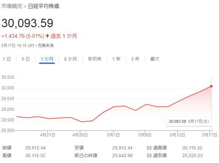Click the 4月21日 label on x-axis
Viewport: 219px width, 163px height.
[x=48, y=135]
